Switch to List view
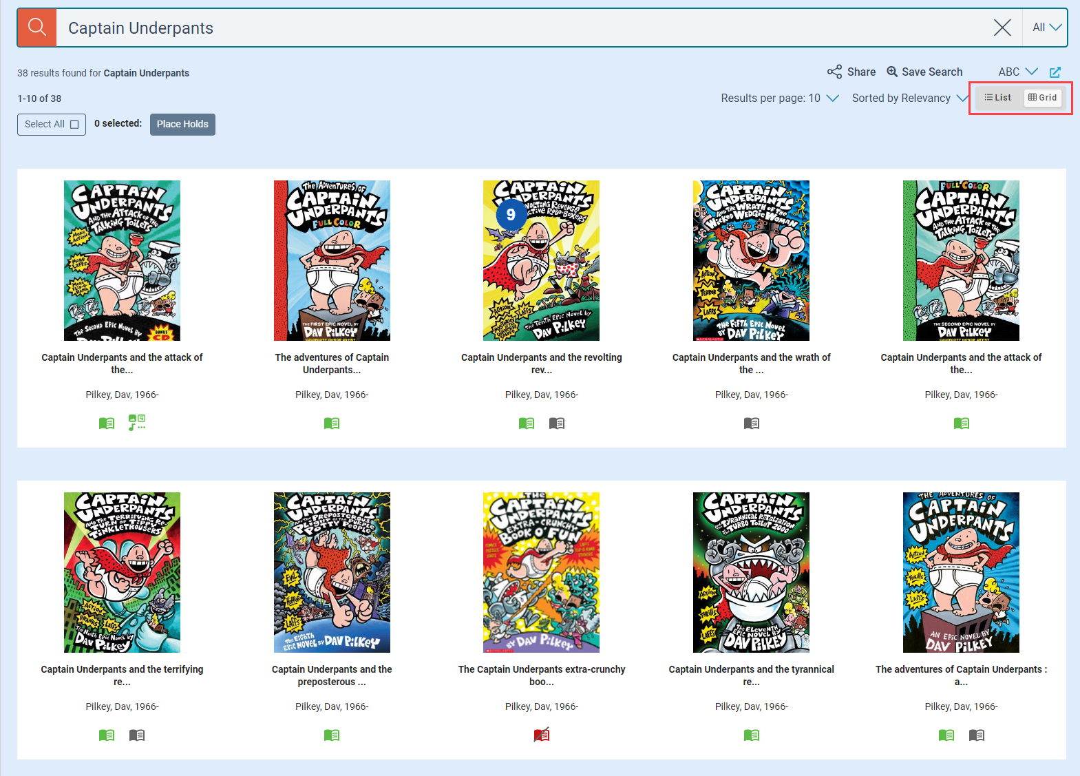Image resolution: width=1080 pixels, height=776 pixels. pos(998,98)
